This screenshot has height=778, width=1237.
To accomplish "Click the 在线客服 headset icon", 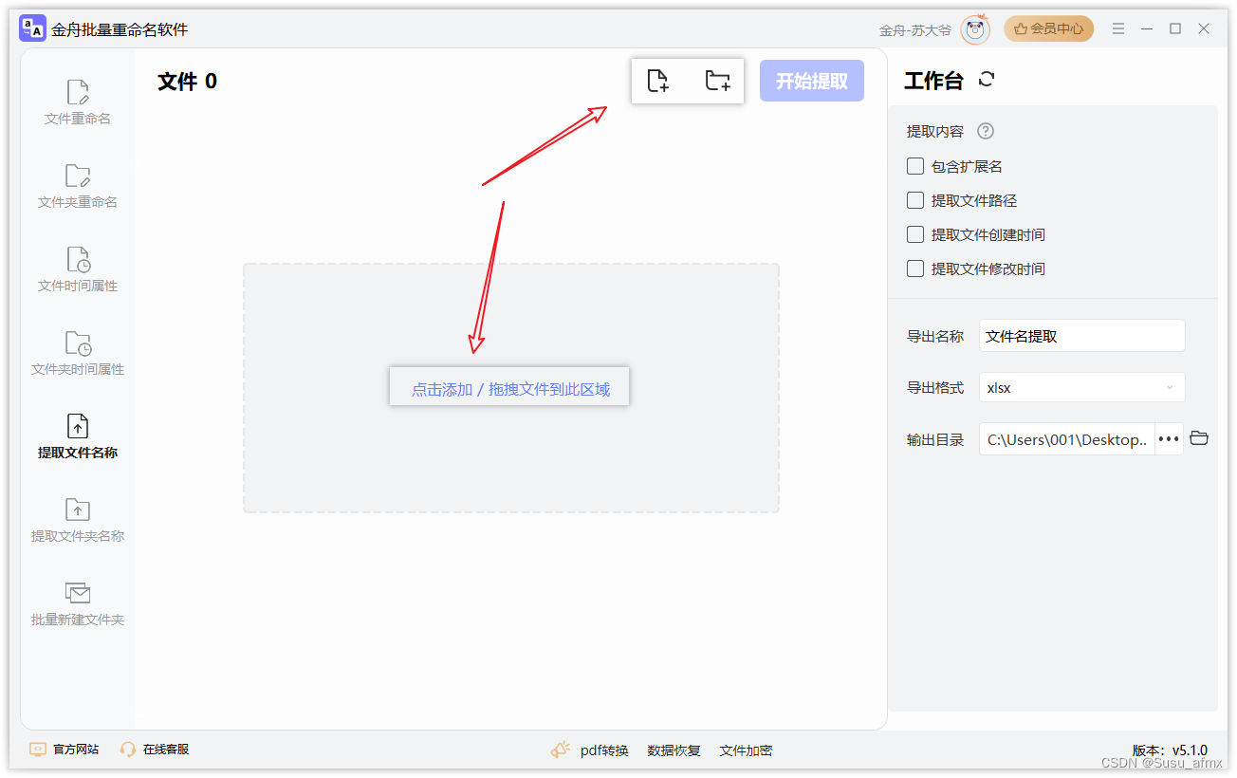I will [x=128, y=750].
